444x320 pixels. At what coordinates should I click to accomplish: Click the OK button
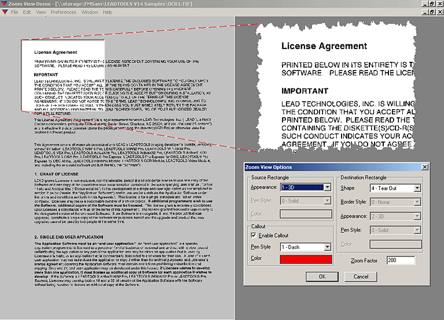point(322,277)
